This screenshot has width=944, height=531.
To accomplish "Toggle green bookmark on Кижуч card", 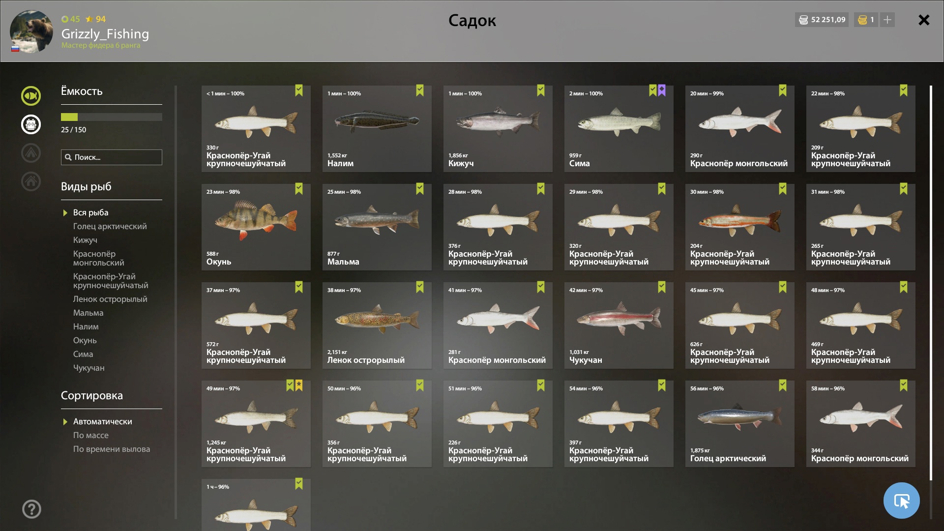I will pyautogui.click(x=541, y=90).
